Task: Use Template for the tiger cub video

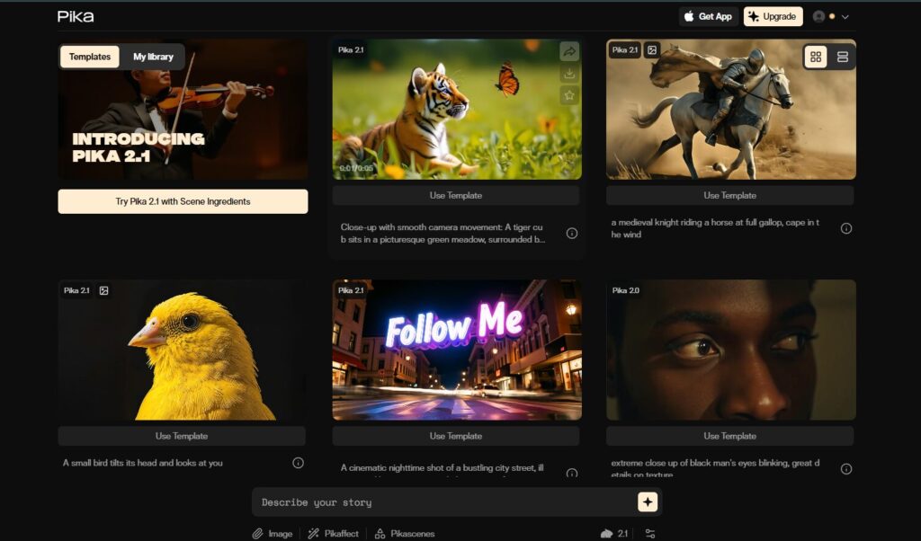Action: pos(456,195)
